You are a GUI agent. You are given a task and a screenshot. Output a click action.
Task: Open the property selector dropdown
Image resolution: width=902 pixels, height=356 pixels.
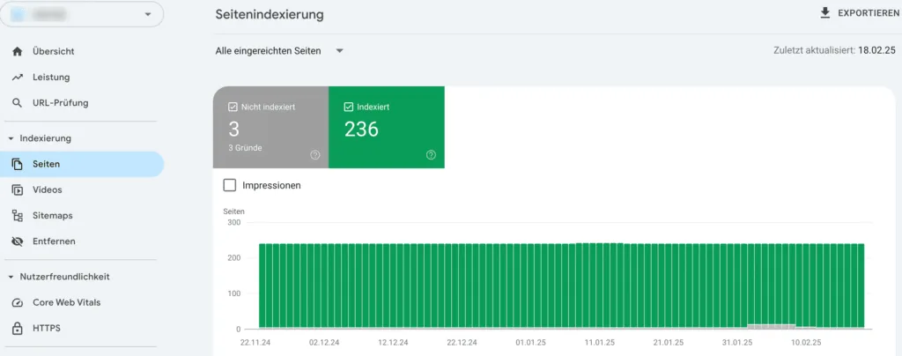pyautogui.click(x=82, y=14)
